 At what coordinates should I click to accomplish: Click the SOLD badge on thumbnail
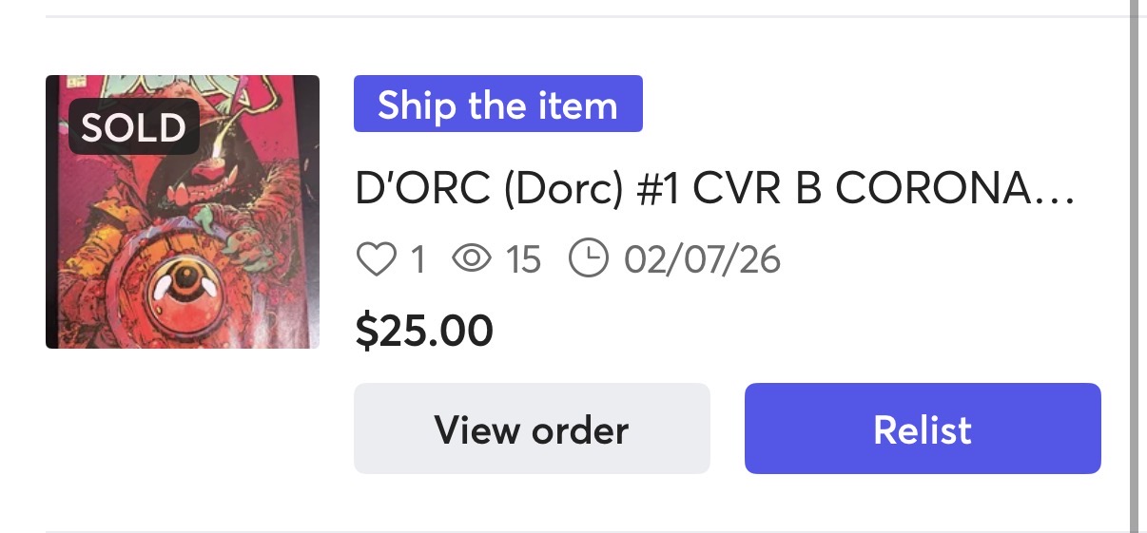click(133, 127)
